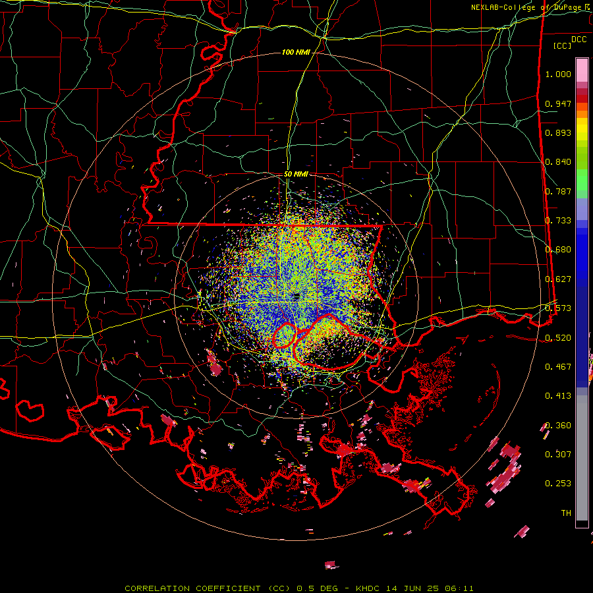593x593 pixels.
Task: Click the KHDC radar station identifier
Action: [x=368, y=588]
